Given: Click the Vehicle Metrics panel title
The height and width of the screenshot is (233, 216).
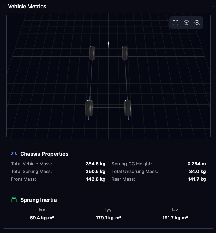Looking at the screenshot, I should tap(27, 7).
